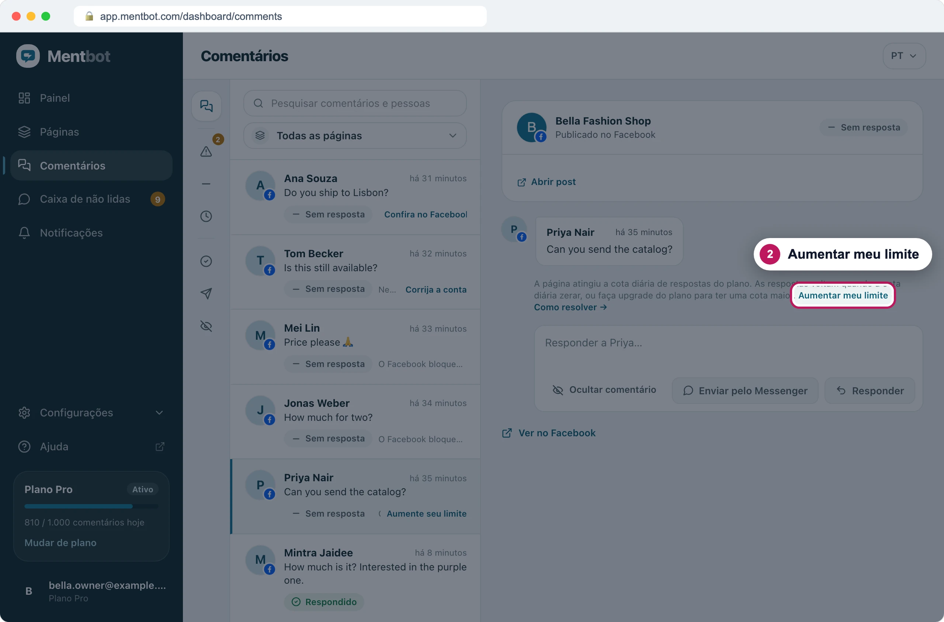Viewport: 944px width, 622px height.
Task: Click Abrir post link
Action: coord(546,182)
